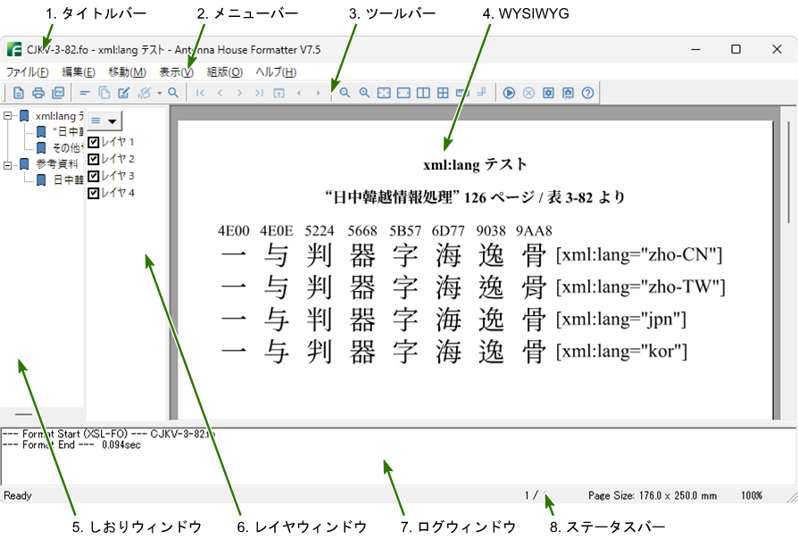Open Help using the question mark icon
Screen dimensions: 798x539
coord(586,92)
